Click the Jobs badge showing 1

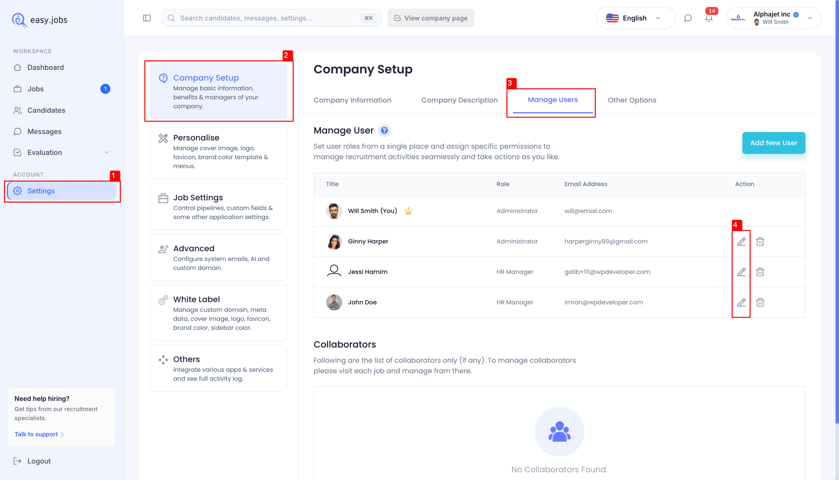105,89
